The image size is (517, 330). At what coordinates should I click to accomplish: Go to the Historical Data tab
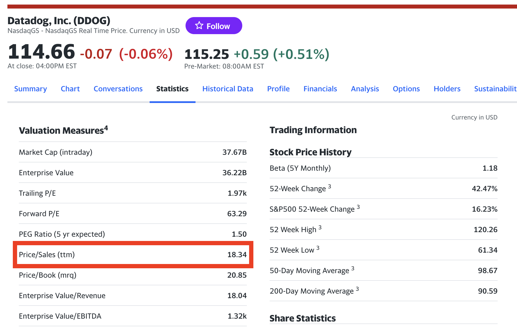coord(228,89)
